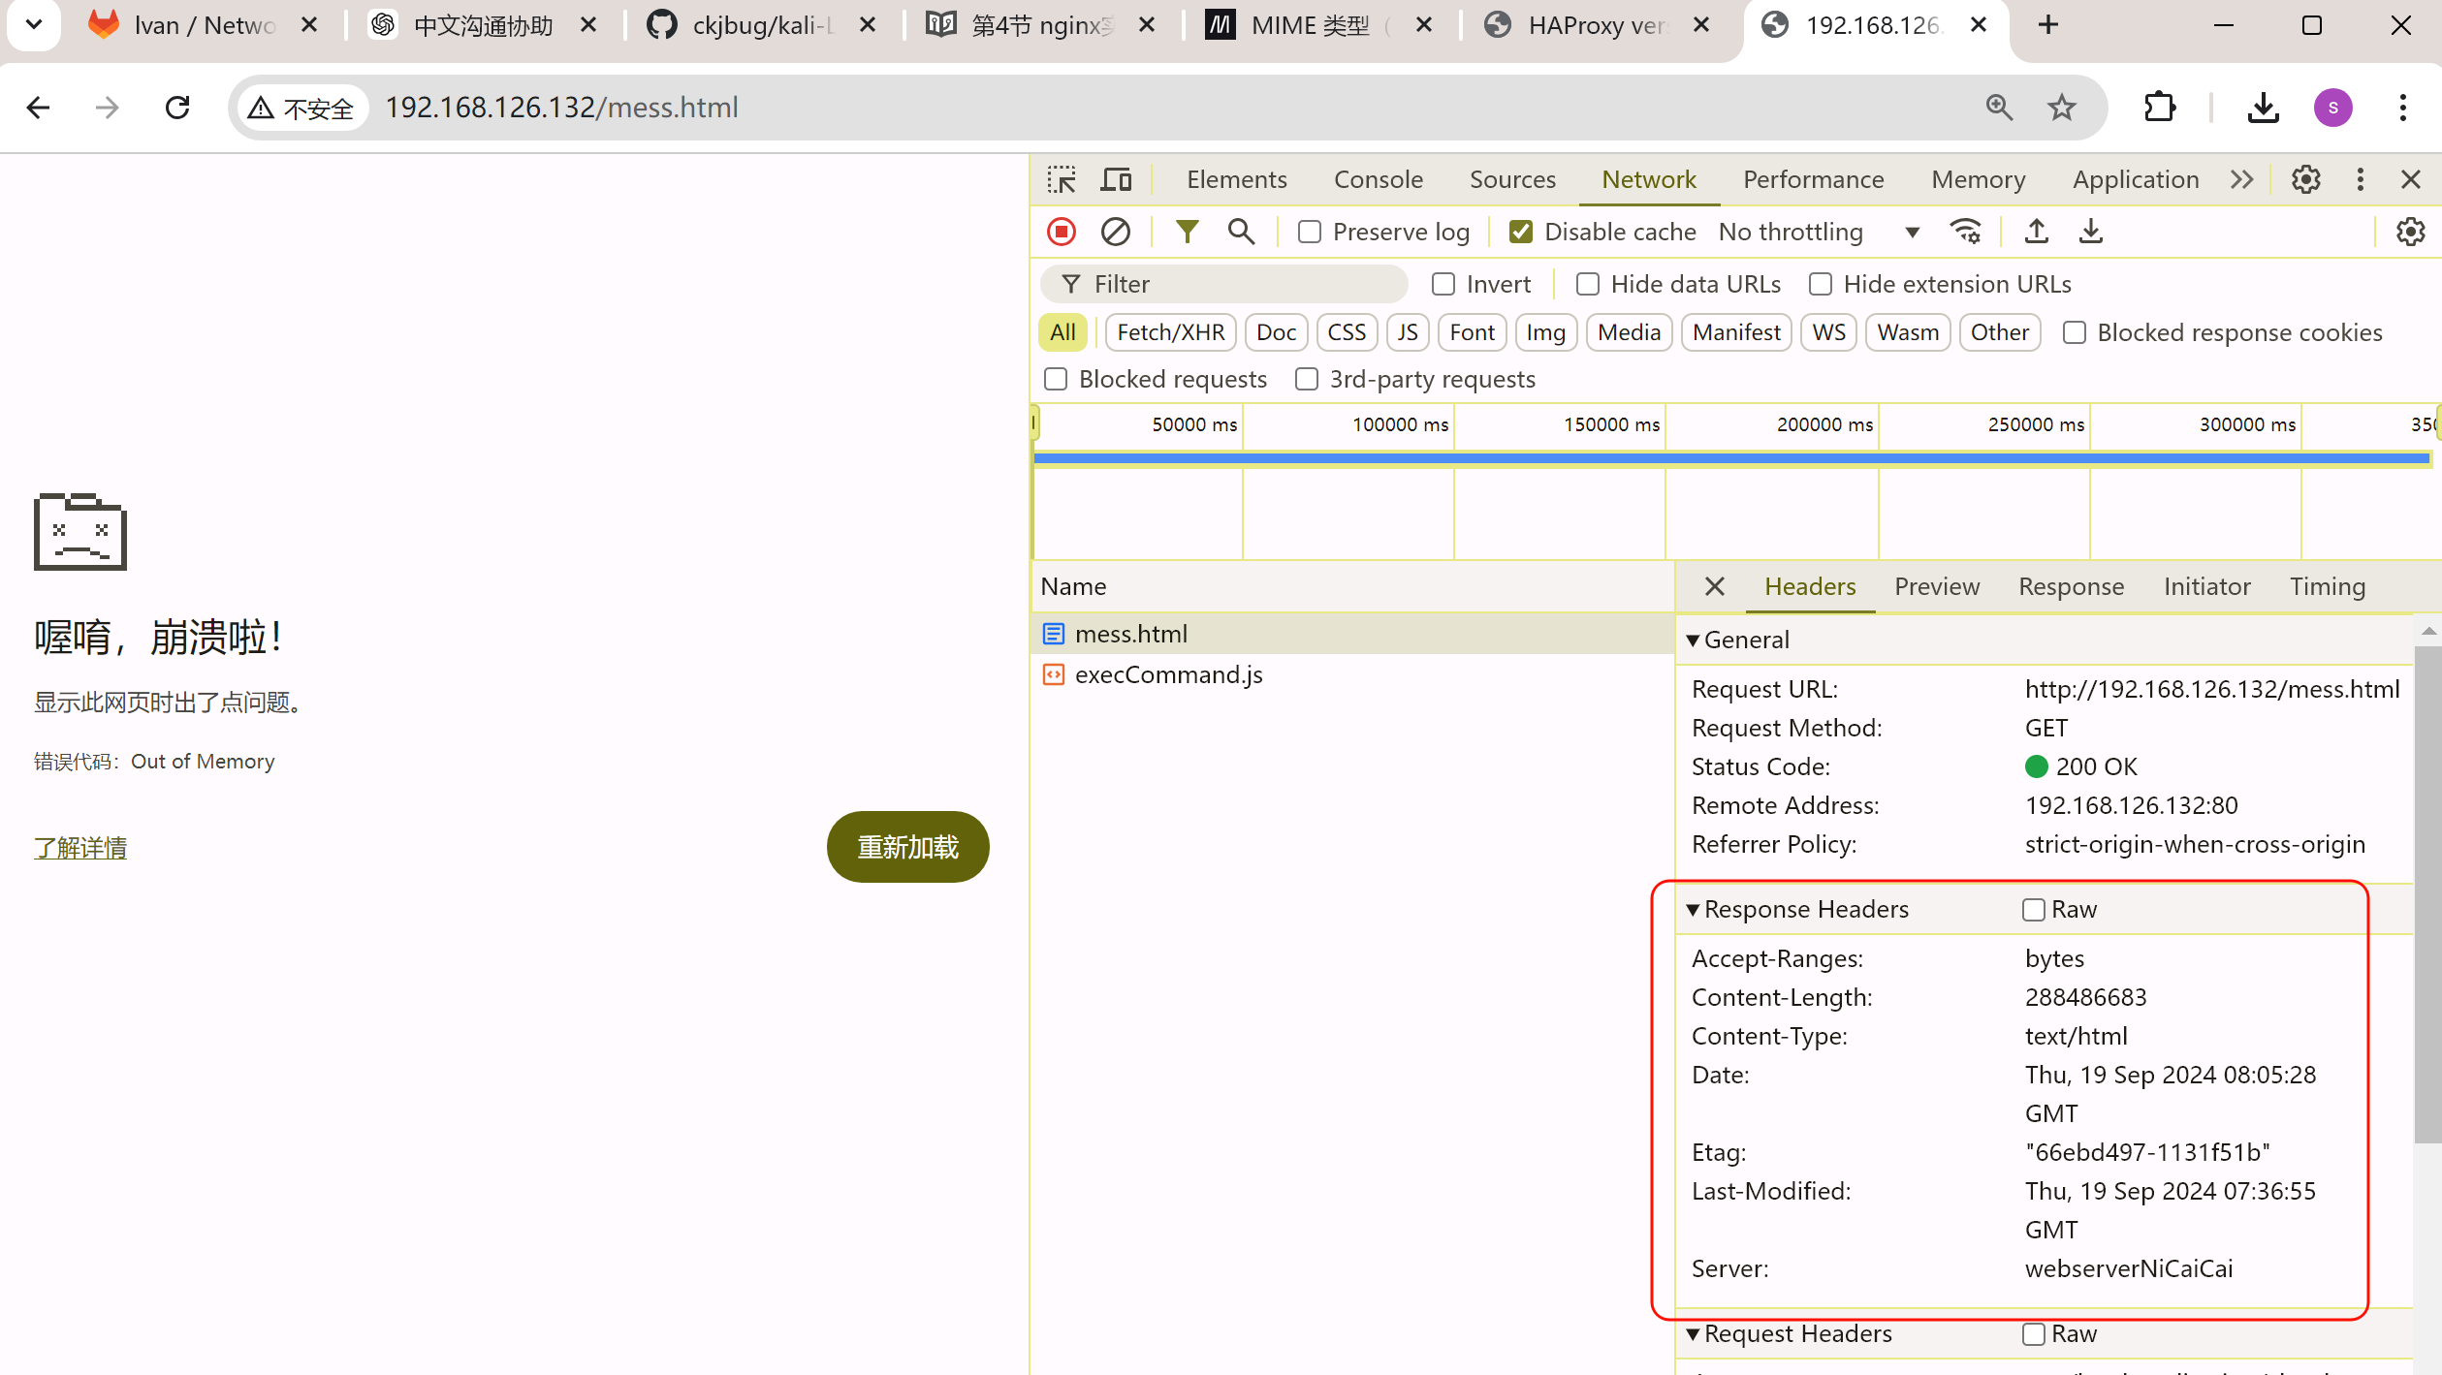Click the export HAR download icon
Image resolution: width=2442 pixels, height=1375 pixels.
pos(2090,232)
